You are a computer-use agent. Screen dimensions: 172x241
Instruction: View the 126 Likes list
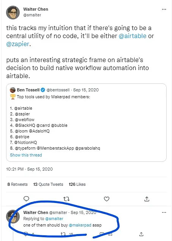77,184
